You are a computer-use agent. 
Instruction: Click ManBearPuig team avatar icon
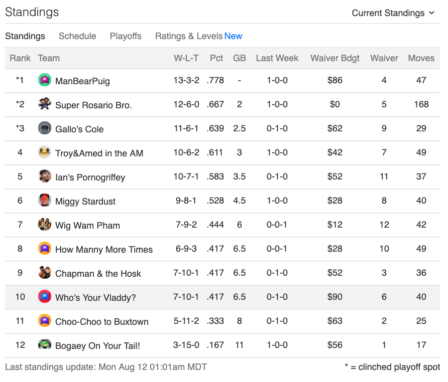pyautogui.click(x=45, y=80)
